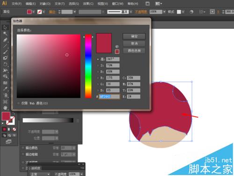Open the 选择(S) menu
The height and width of the screenshot is (176, 234).
click(74, 4)
